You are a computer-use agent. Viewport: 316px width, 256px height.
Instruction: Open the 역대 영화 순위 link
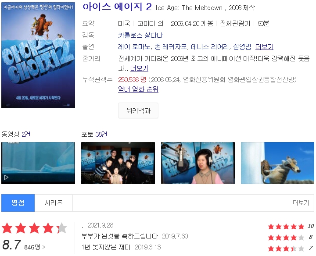(138, 89)
